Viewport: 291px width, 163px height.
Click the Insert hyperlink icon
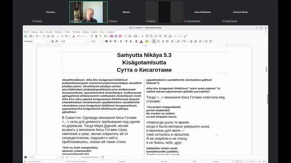coord(143,36)
